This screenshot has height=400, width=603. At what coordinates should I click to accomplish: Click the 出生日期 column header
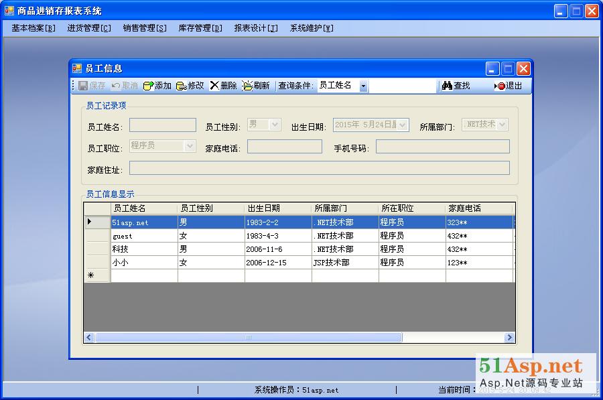tap(278, 208)
